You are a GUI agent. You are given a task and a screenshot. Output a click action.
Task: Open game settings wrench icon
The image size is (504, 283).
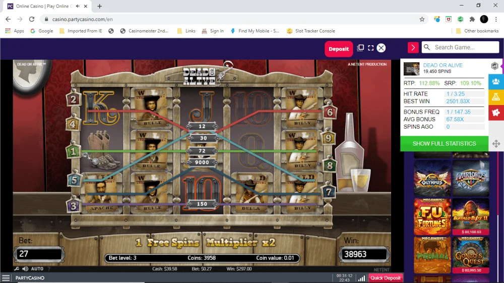(17, 268)
